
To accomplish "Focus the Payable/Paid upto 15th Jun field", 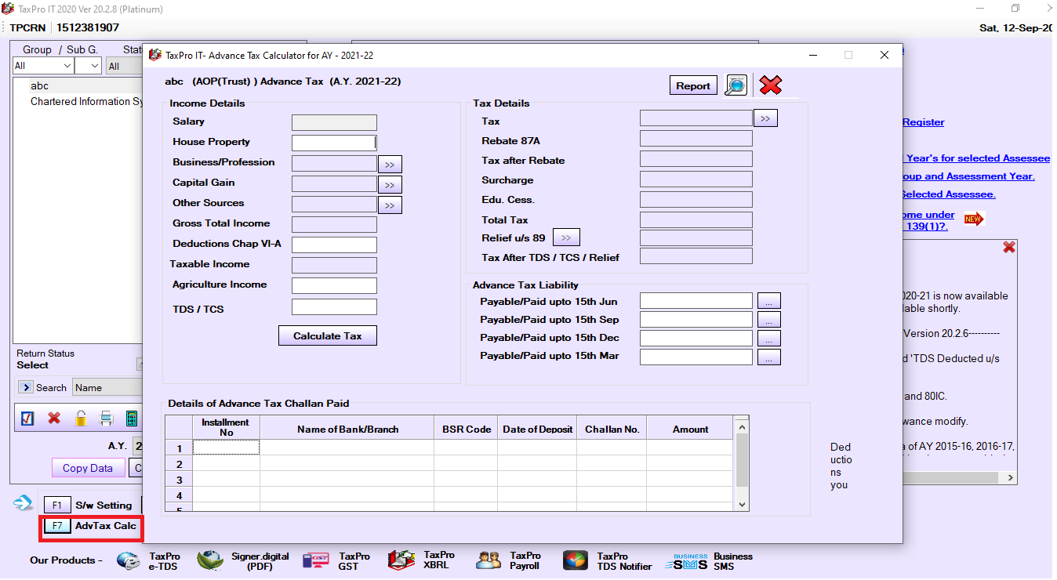I will point(696,301).
